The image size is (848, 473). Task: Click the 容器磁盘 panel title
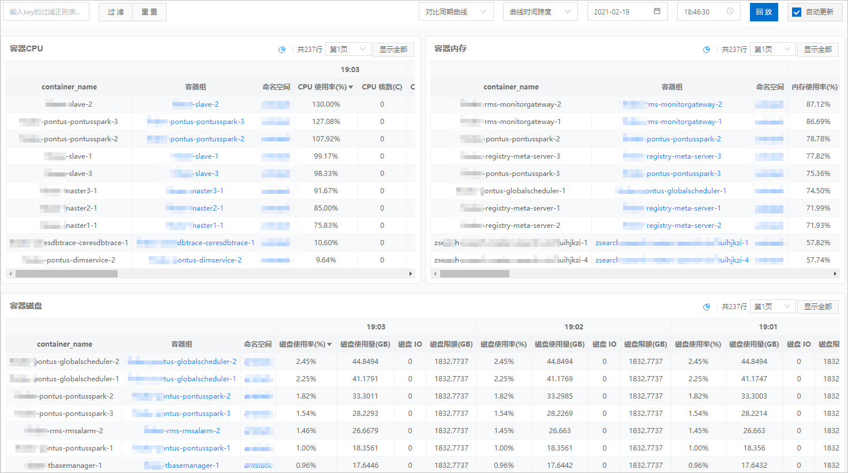coord(26,306)
